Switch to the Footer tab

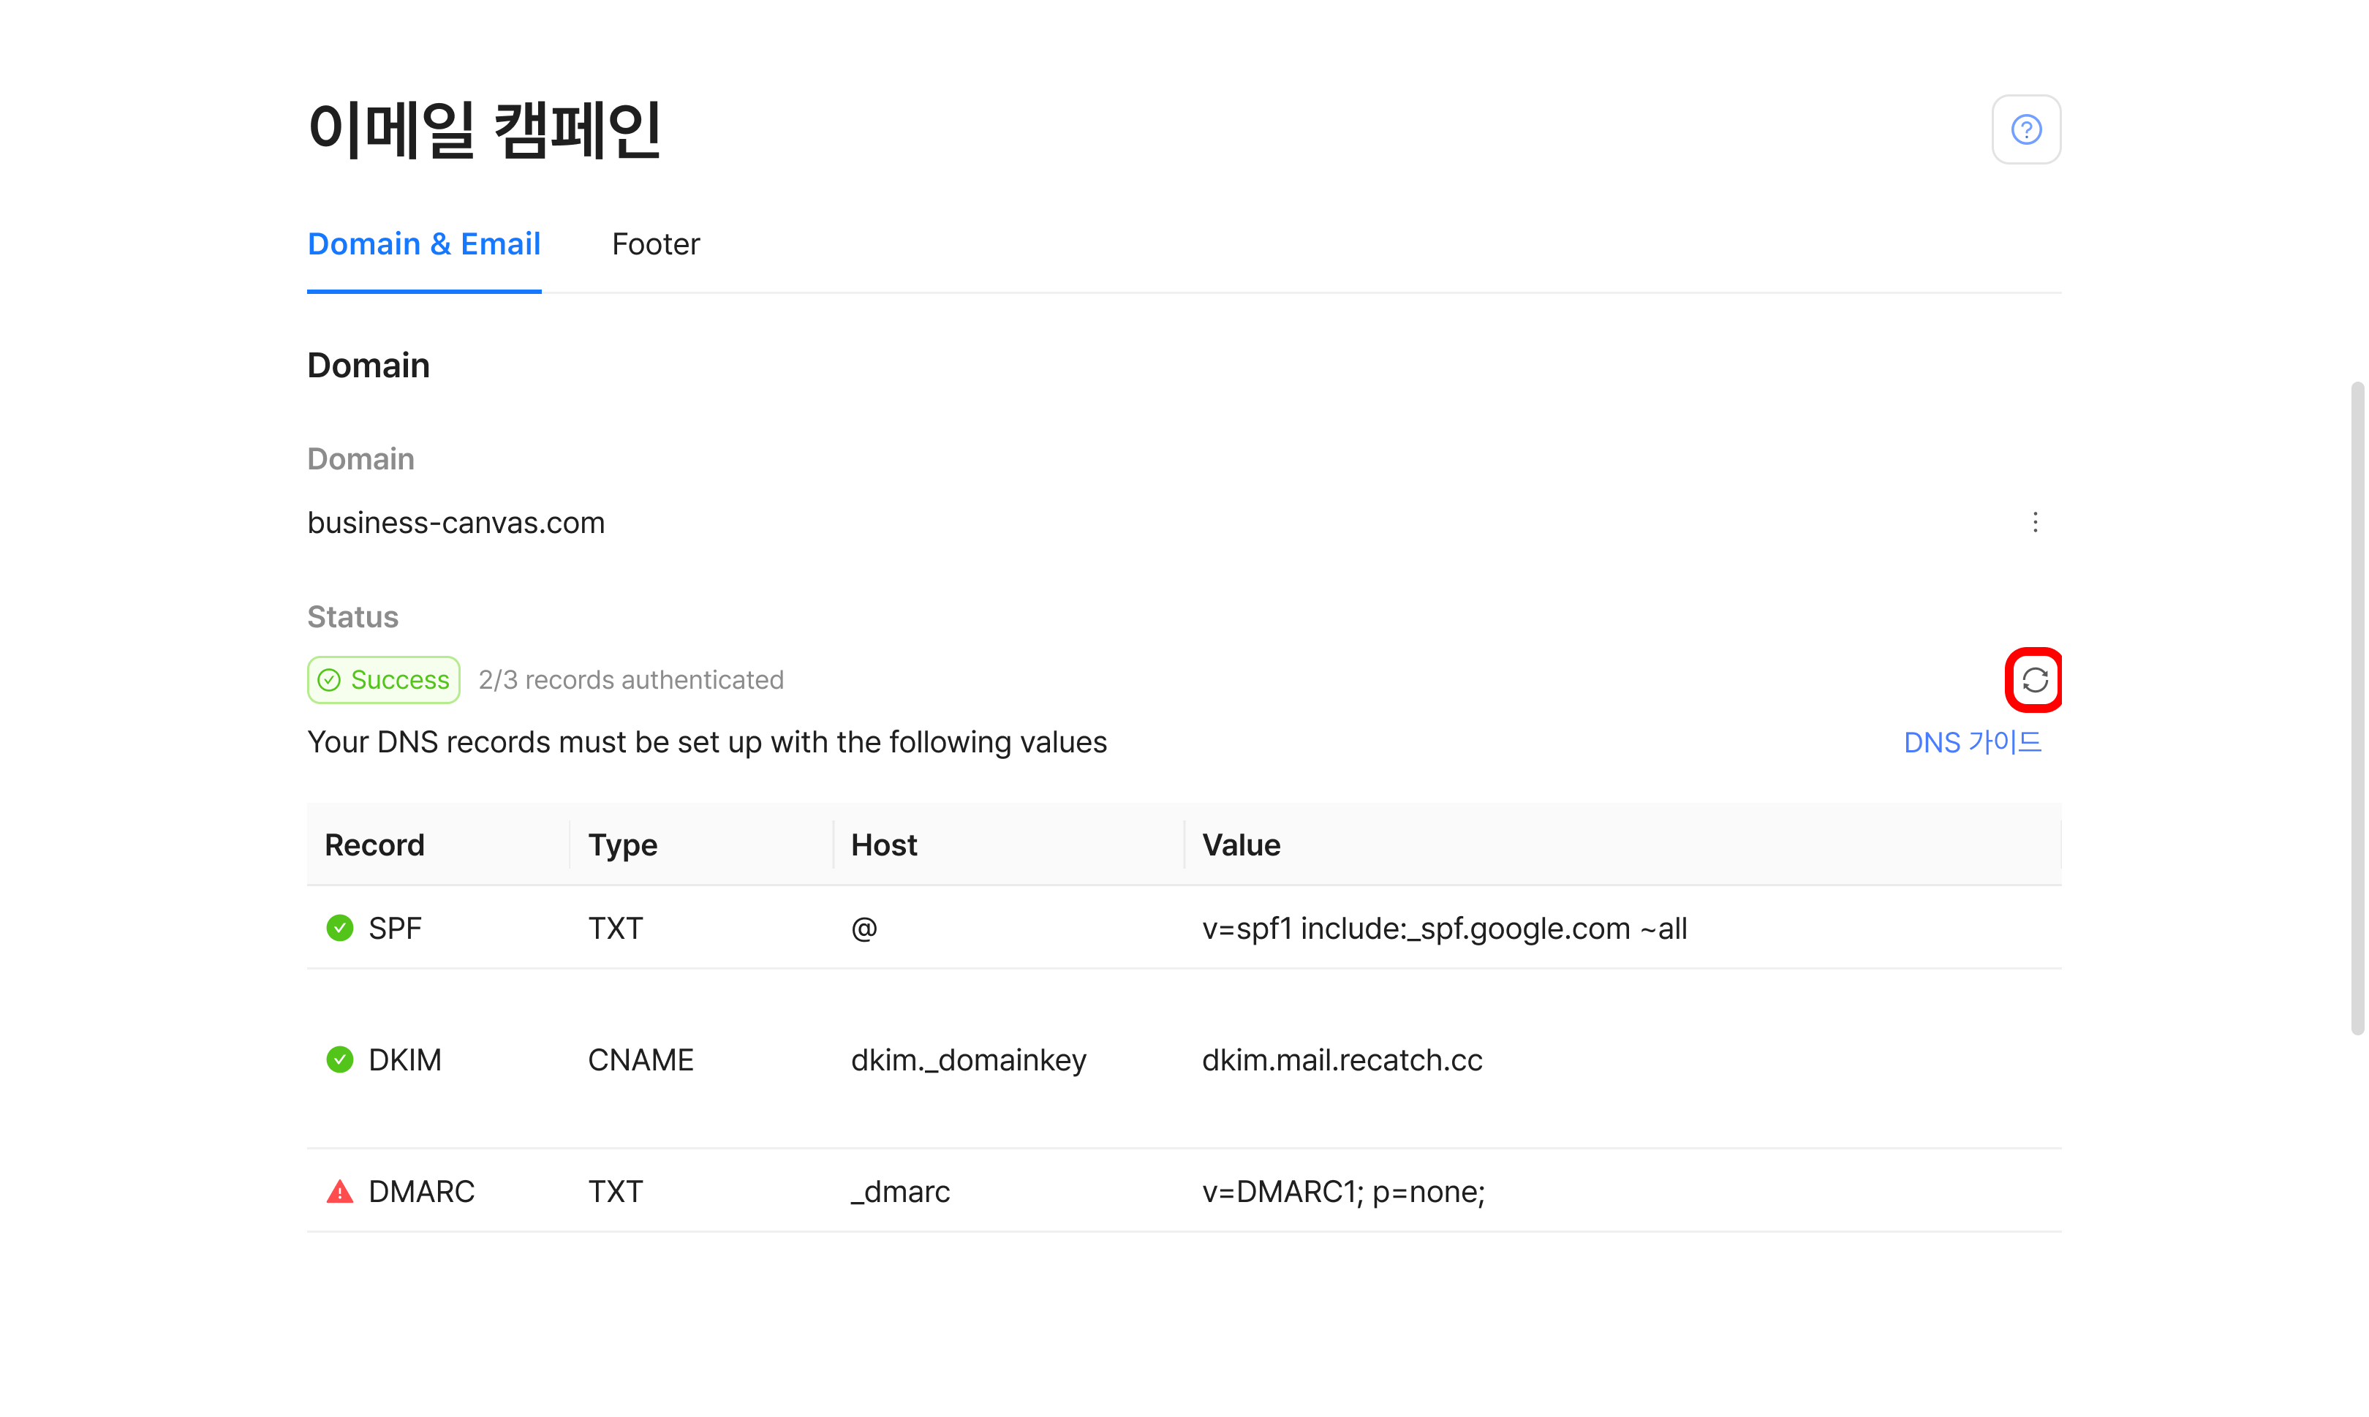655,244
